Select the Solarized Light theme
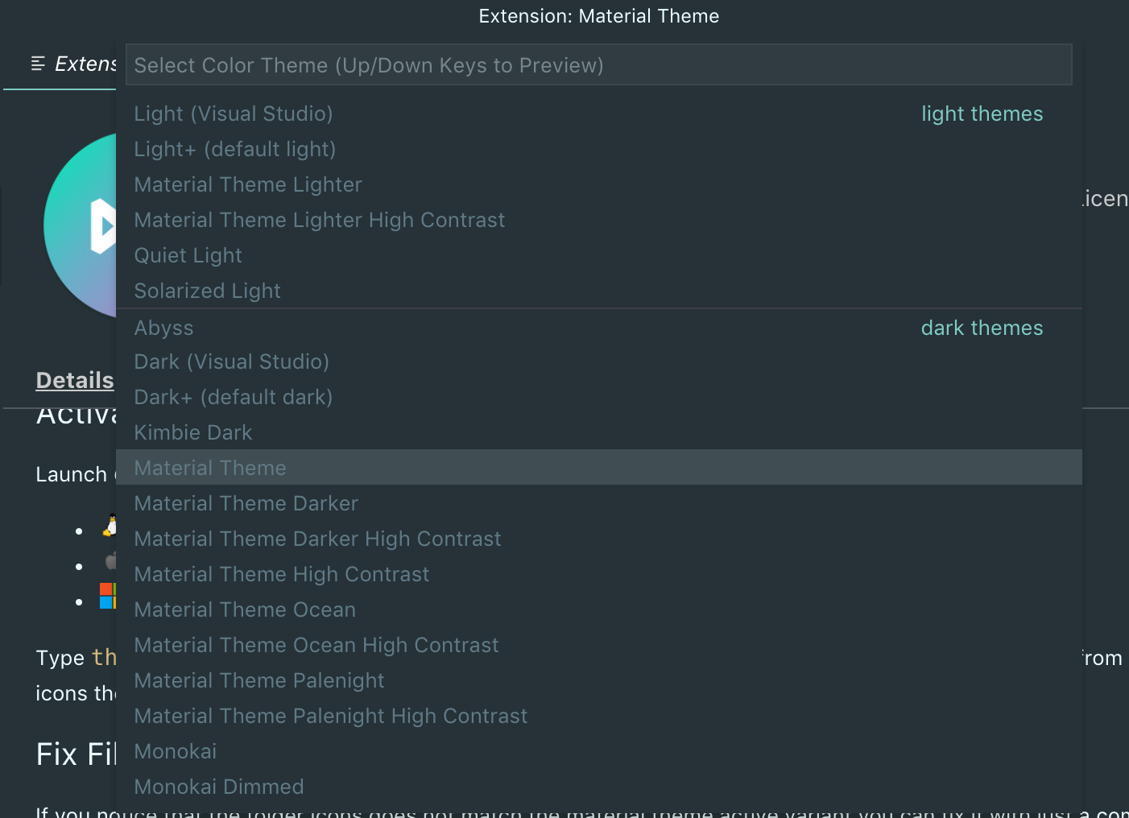This screenshot has height=818, width=1129. (208, 291)
